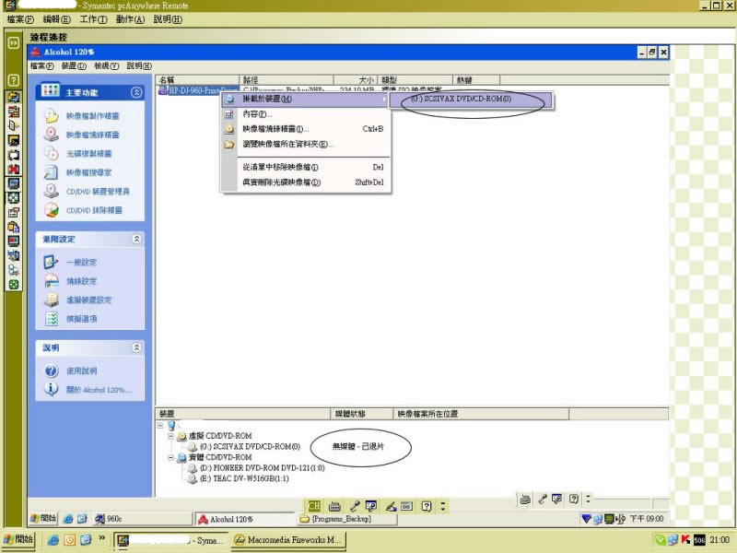
Task: Open the 檢視(V) menu in Alcohol 120%
Action: (x=106, y=65)
